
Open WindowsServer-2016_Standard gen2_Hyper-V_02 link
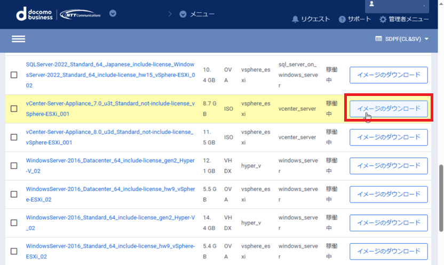(x=110, y=223)
